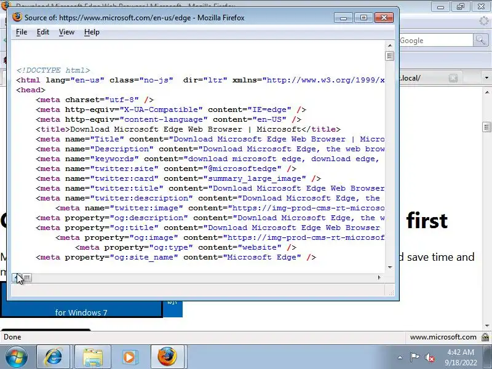The image size is (492, 369).
Task: Minimize the source viewer window
Action: [343, 18]
